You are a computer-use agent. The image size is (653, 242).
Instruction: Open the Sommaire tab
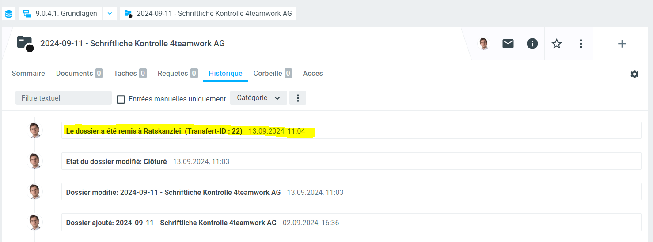coord(28,74)
